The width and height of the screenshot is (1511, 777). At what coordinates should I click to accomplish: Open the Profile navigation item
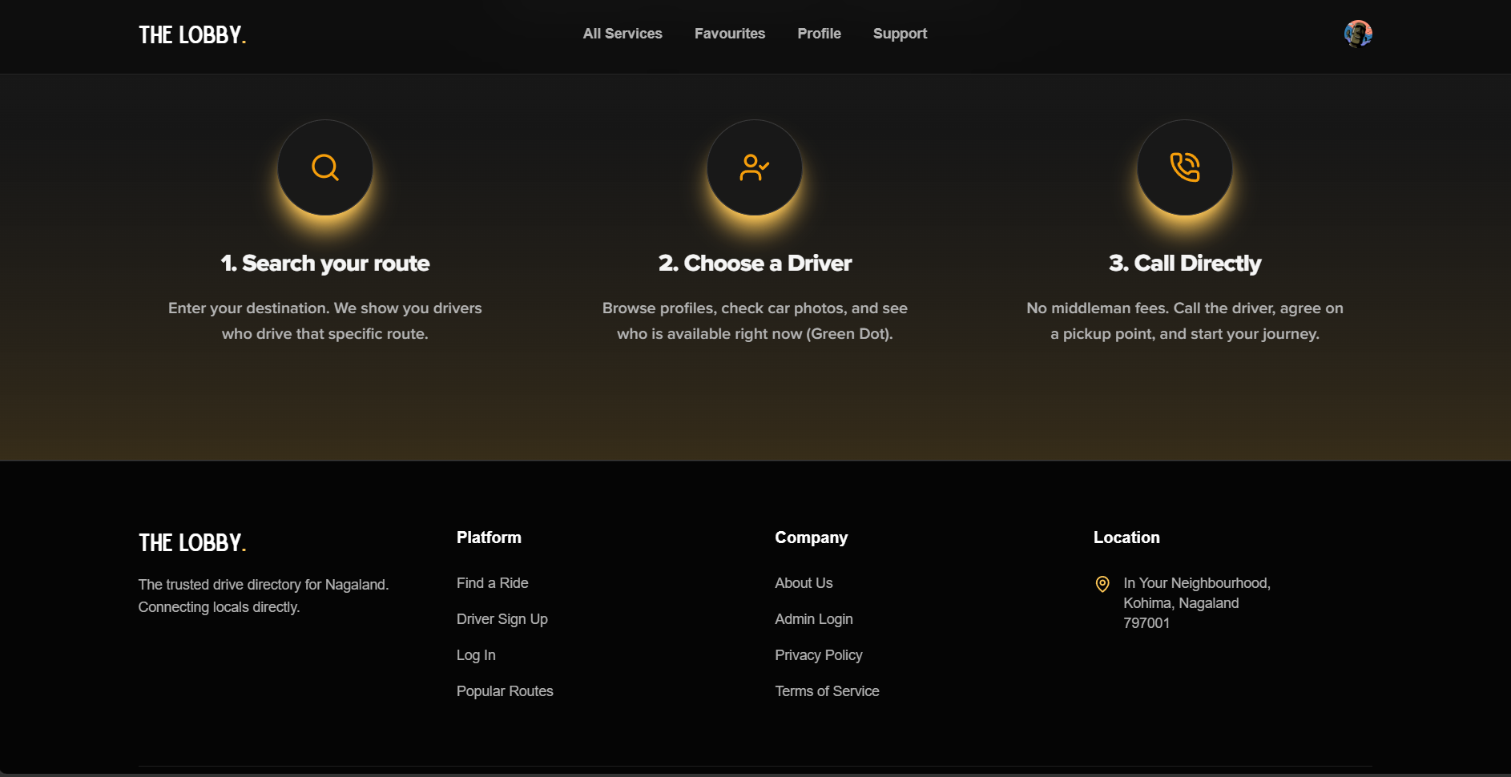tap(819, 34)
